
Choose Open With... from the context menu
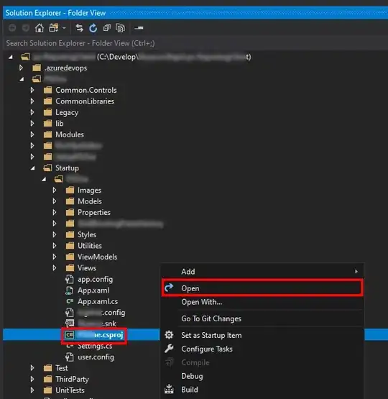(x=262, y=302)
